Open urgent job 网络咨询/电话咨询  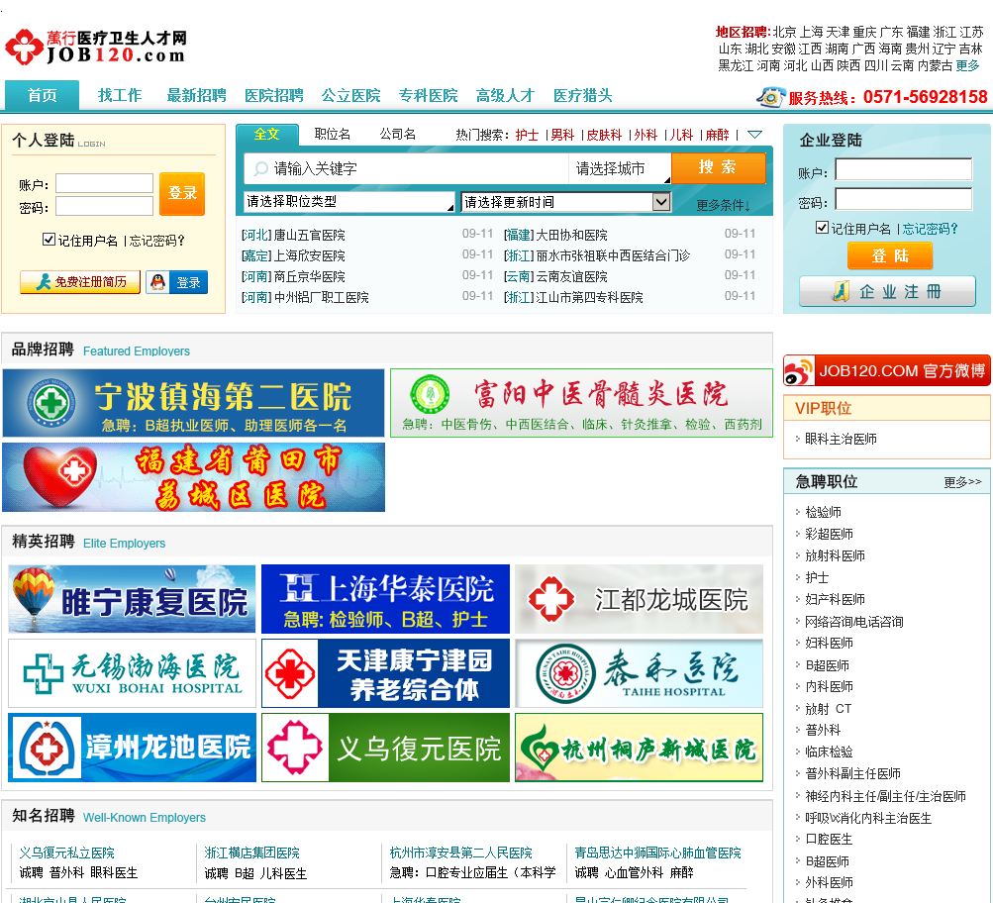click(x=853, y=622)
